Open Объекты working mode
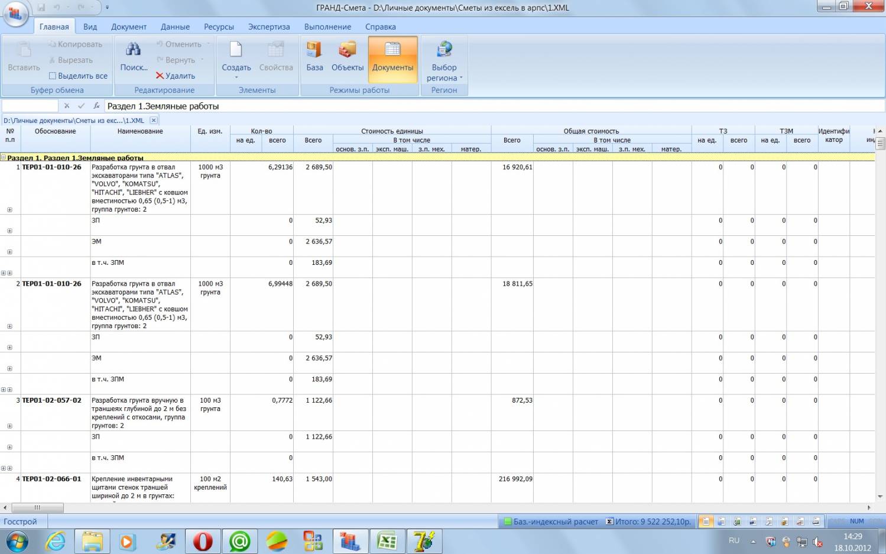 click(348, 57)
